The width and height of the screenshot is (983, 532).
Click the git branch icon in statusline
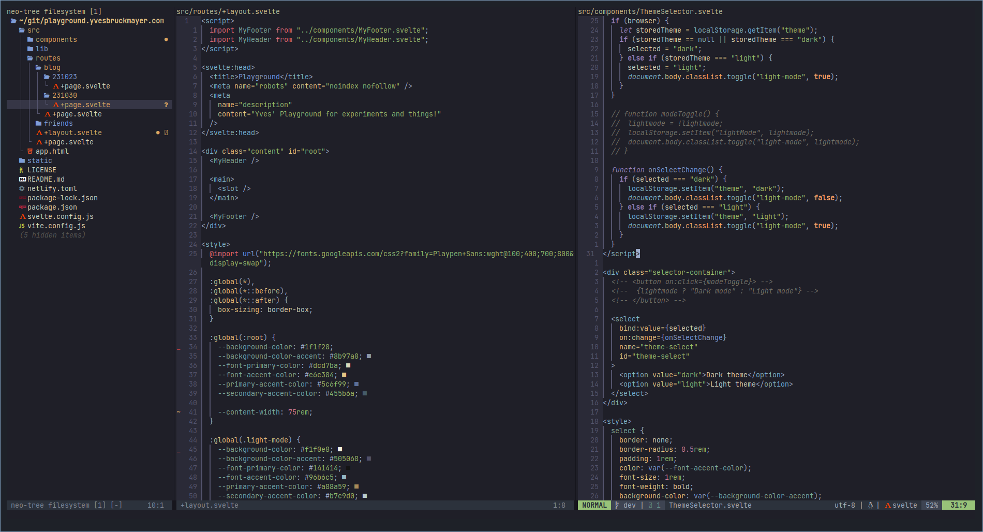(x=617, y=506)
